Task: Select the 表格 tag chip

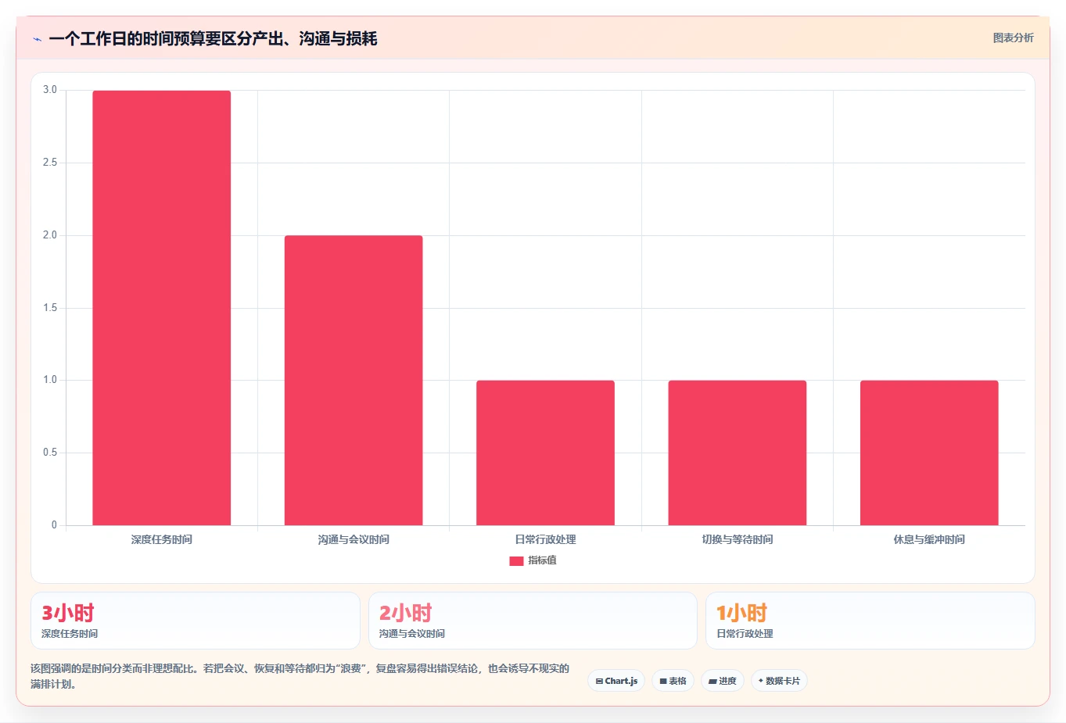Action: 673,681
